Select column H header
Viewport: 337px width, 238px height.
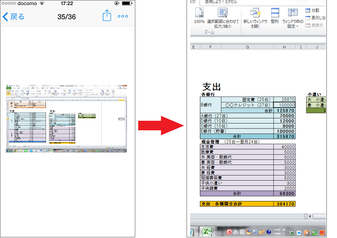click(284, 47)
